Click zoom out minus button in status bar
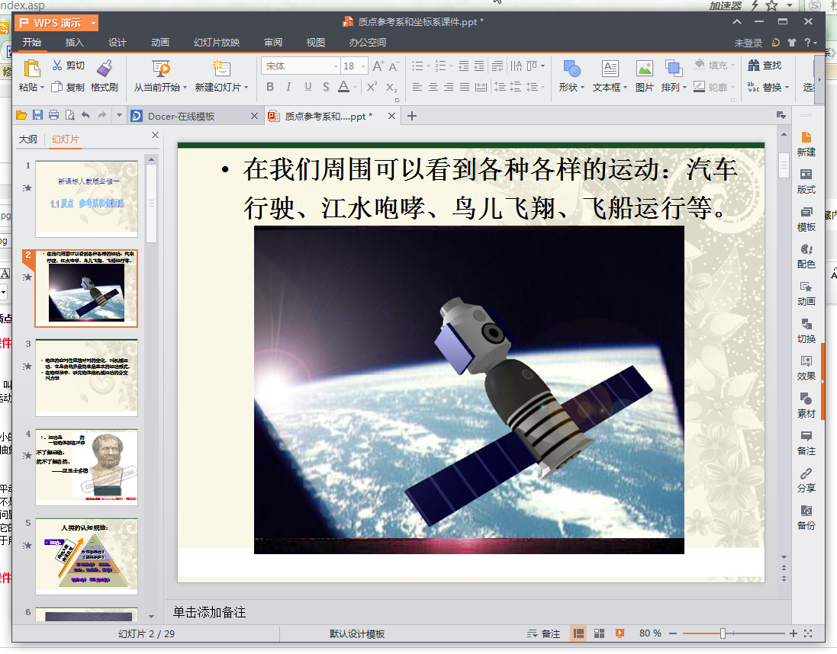The width and height of the screenshot is (837, 654). tap(673, 633)
